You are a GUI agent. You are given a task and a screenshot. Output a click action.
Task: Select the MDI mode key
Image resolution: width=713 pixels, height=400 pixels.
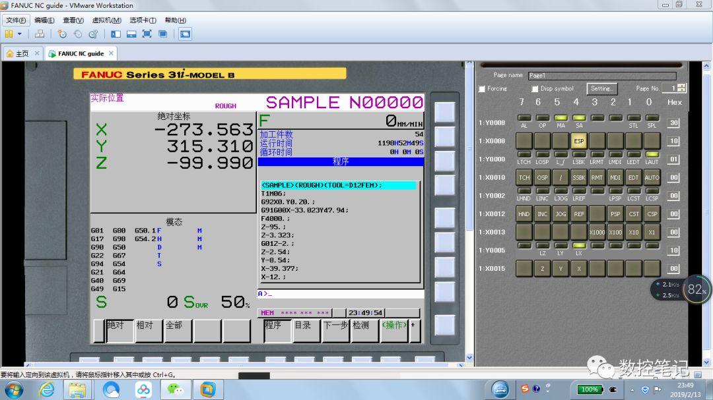615,178
